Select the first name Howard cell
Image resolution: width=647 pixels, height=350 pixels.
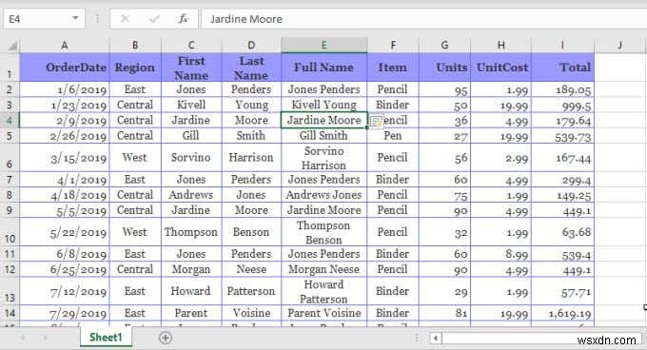191,291
